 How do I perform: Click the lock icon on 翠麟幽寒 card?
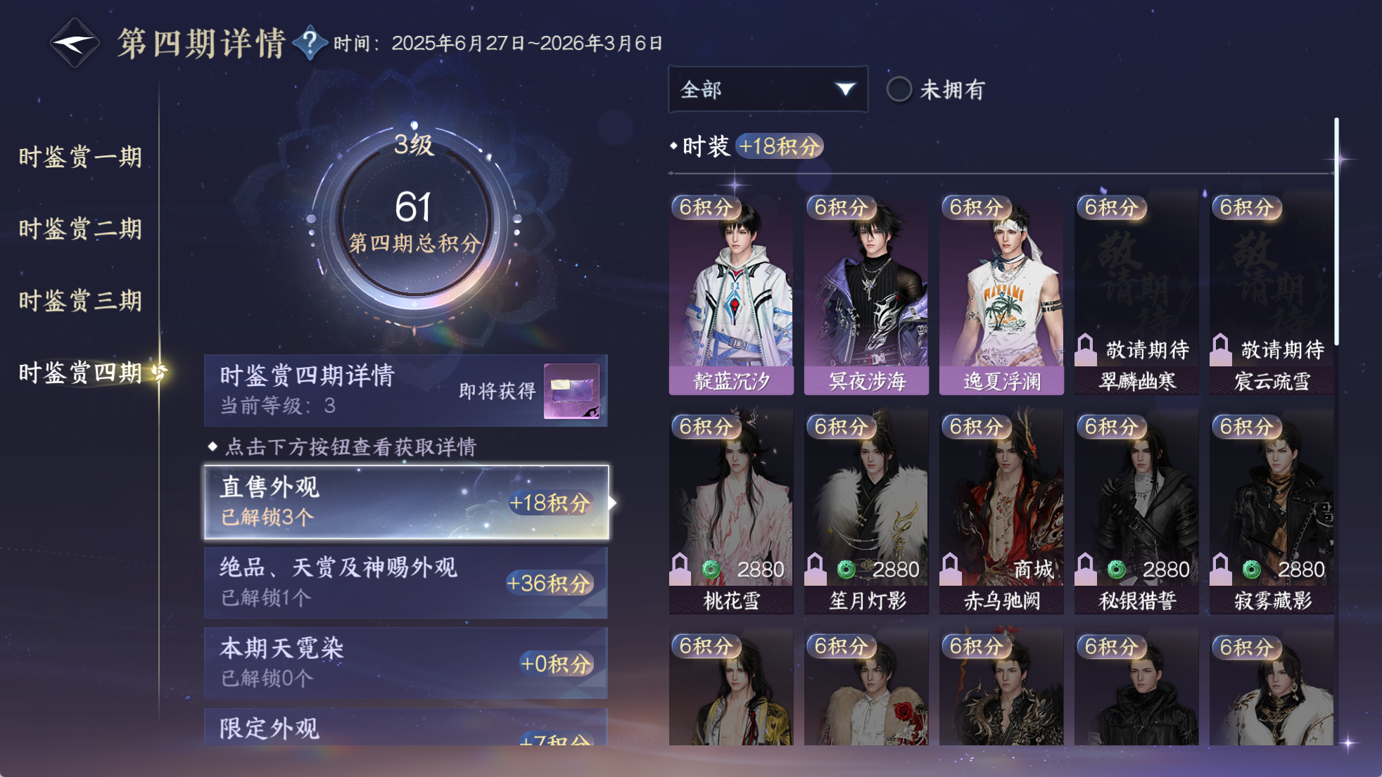(1085, 349)
